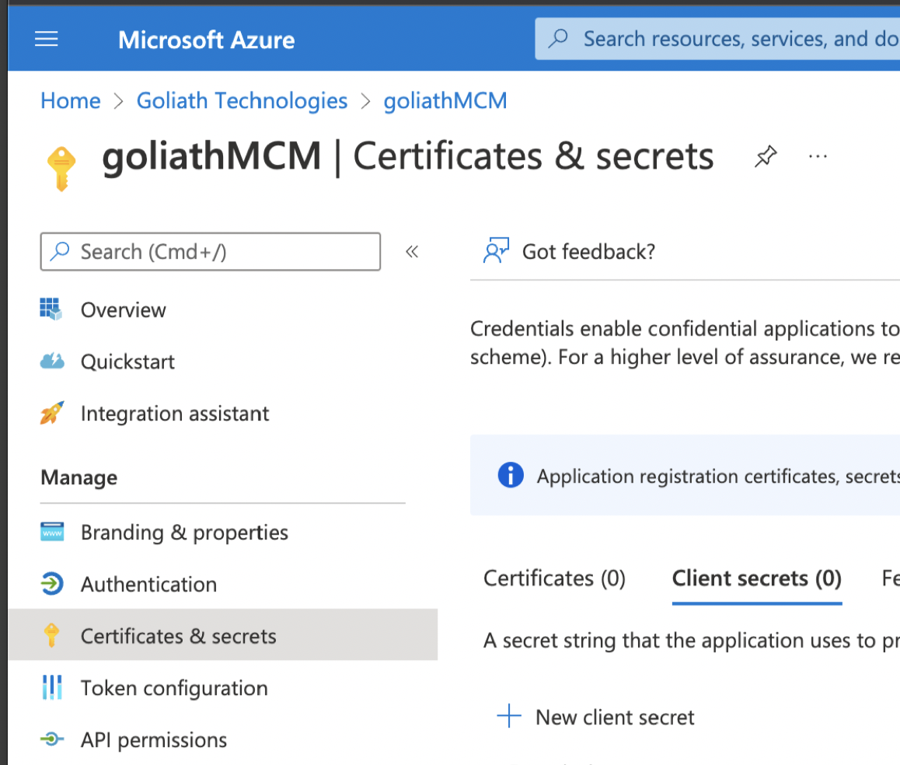The image size is (900, 765).
Task: Click the Microsoft Azure title
Action: [x=206, y=40]
